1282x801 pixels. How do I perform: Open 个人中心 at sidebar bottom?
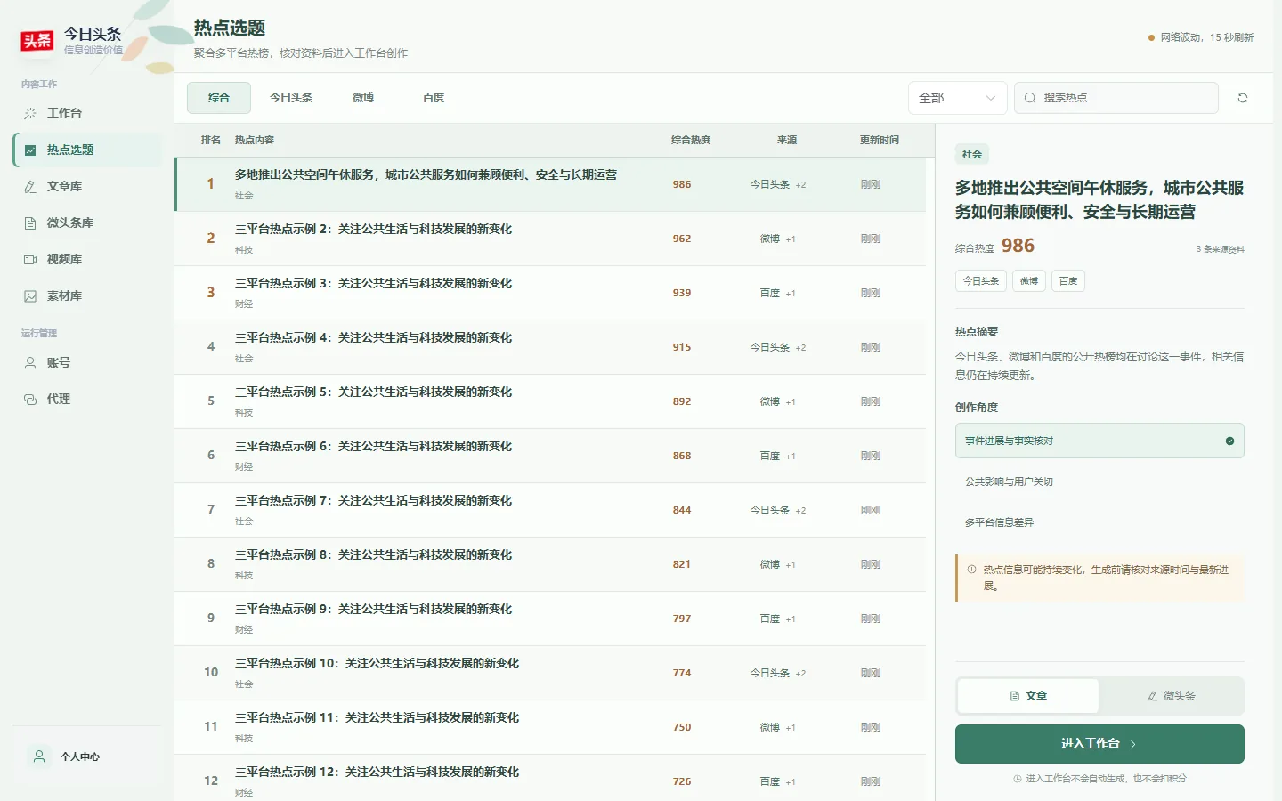(x=87, y=756)
